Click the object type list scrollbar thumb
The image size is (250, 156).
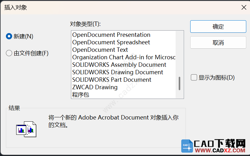point(179,83)
